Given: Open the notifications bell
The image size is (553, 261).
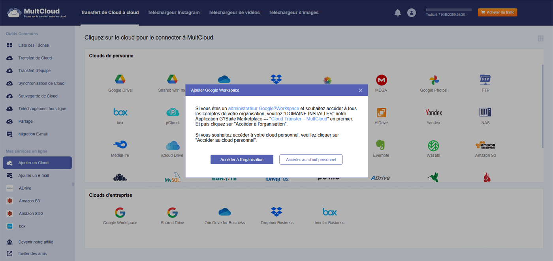Looking at the screenshot, I should point(398,13).
